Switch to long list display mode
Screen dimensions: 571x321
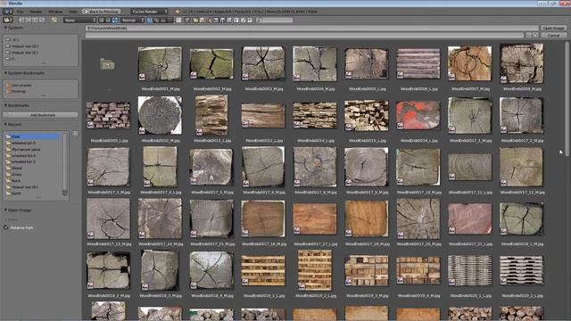pos(108,20)
